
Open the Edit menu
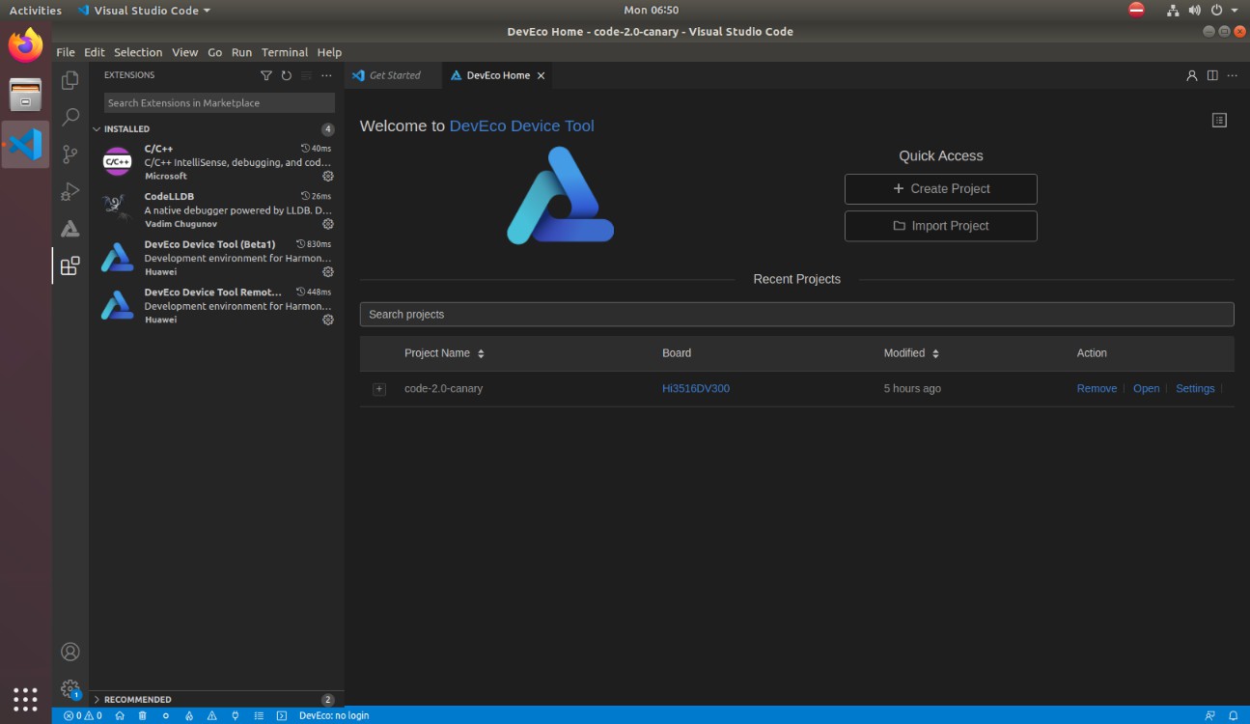click(95, 52)
